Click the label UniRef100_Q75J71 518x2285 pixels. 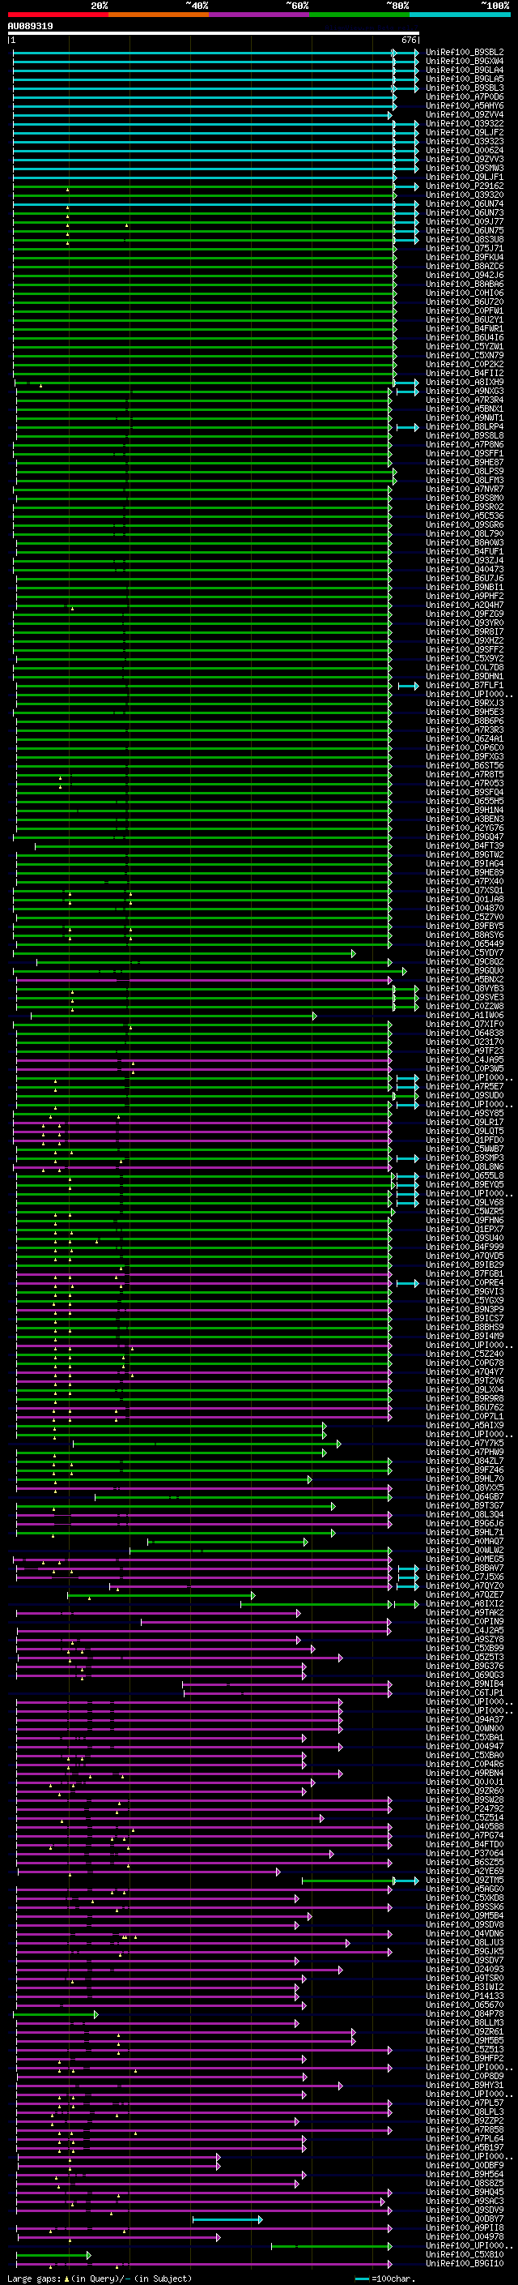(x=465, y=248)
